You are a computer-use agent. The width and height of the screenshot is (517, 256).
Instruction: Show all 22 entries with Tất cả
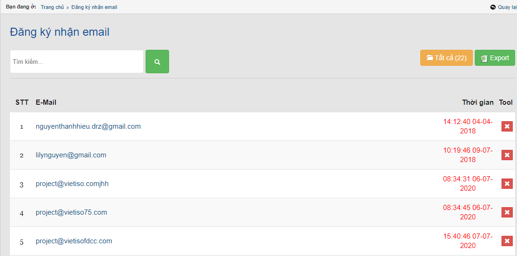pyautogui.click(x=446, y=58)
